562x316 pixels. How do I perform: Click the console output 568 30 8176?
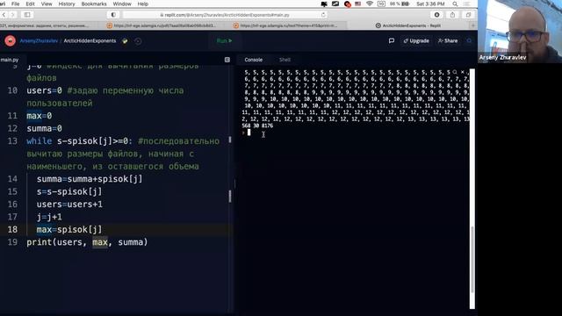[x=257, y=126]
